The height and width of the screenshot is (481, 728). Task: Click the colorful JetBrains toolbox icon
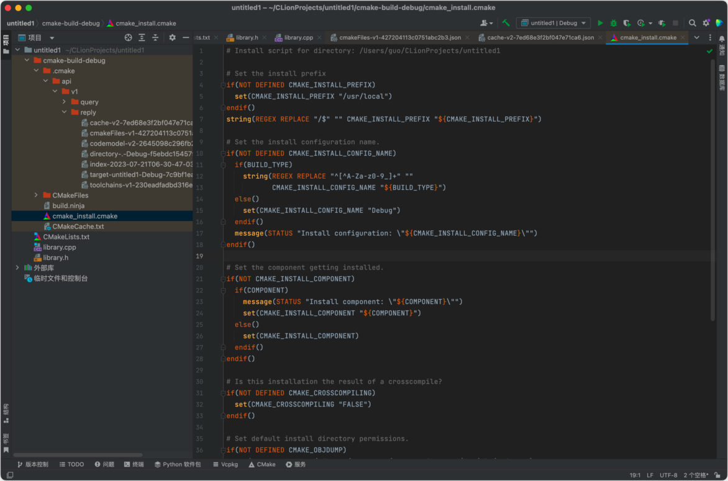719,23
